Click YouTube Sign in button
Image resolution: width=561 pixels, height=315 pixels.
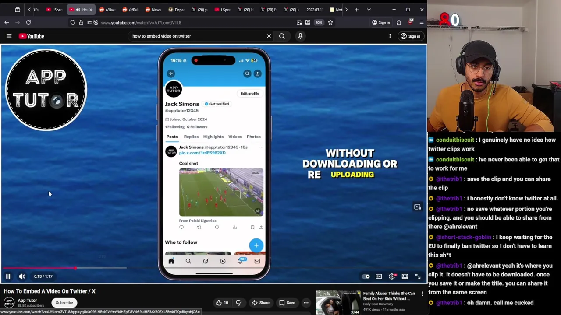(411, 36)
